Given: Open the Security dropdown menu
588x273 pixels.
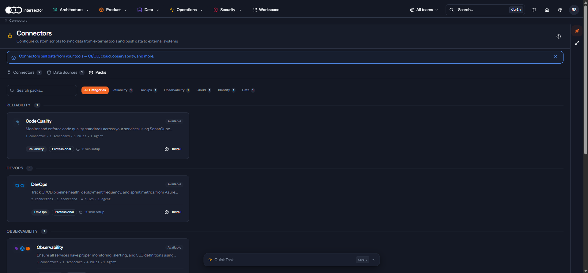Looking at the screenshot, I should pyautogui.click(x=228, y=10).
